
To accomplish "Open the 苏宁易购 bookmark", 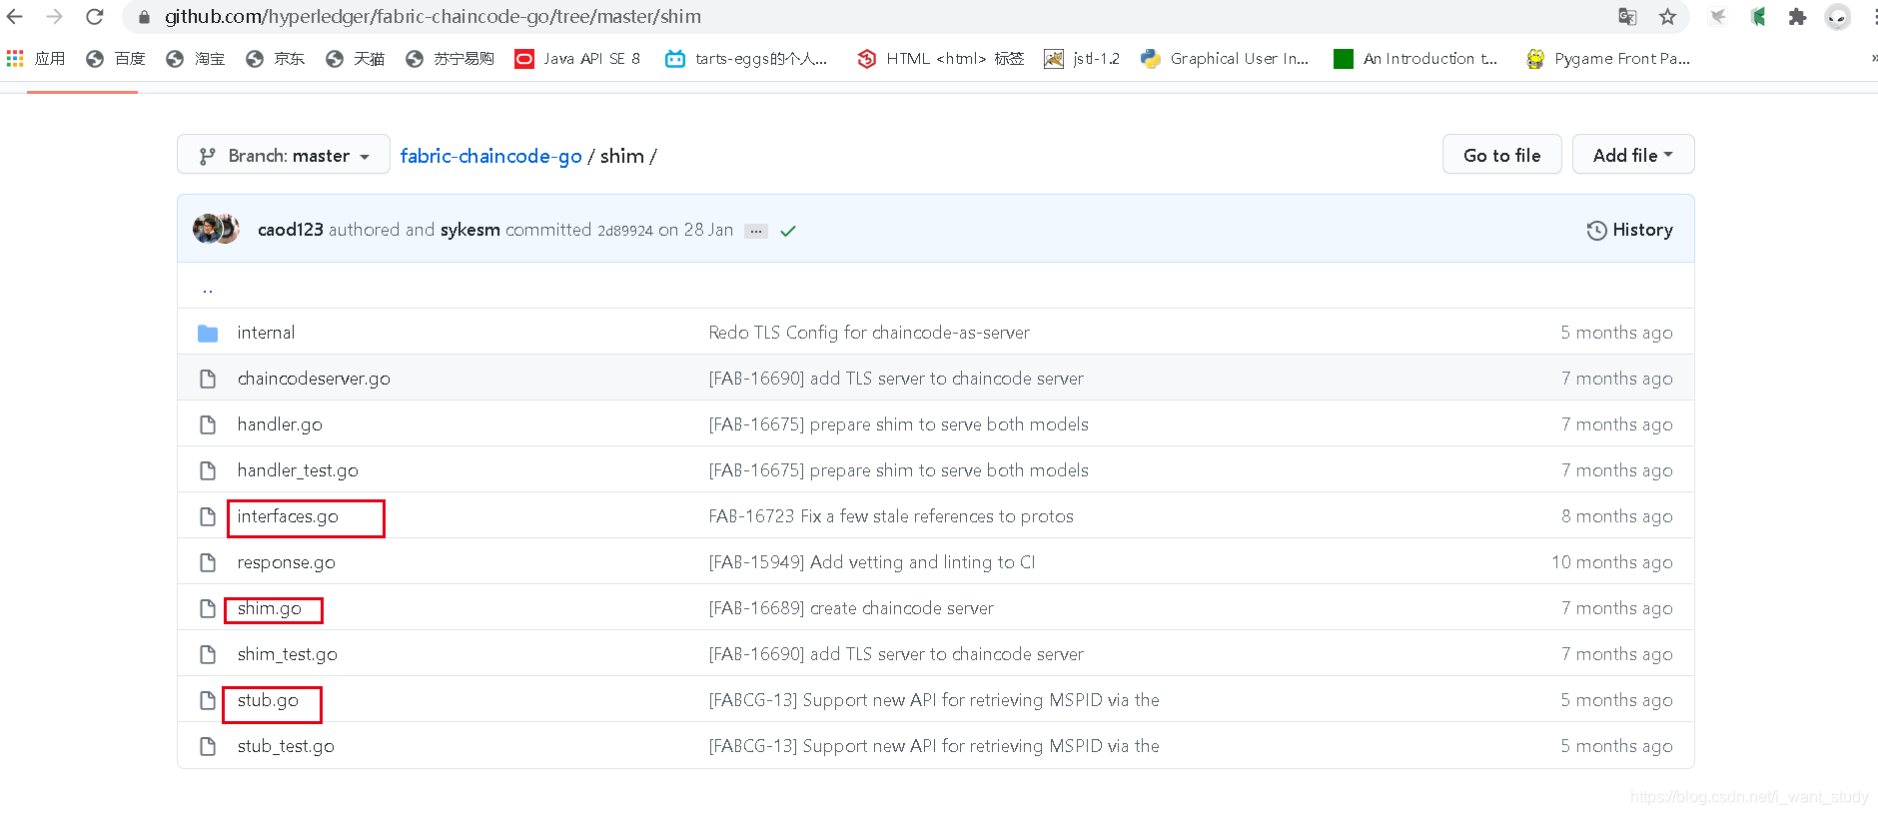I will pyautogui.click(x=451, y=59).
